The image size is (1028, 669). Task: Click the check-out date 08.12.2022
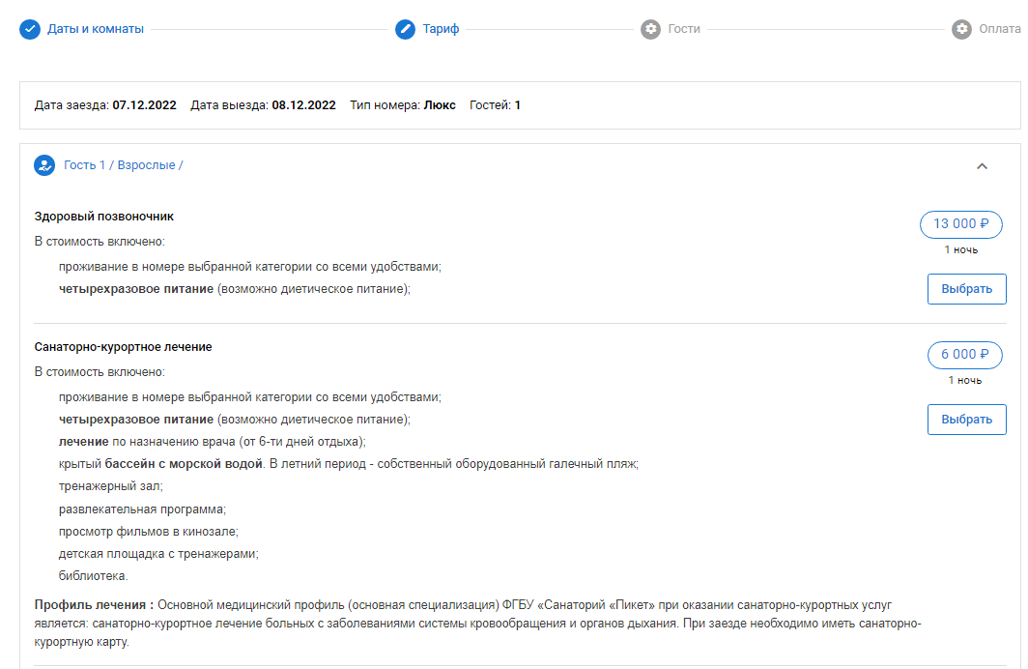coord(303,105)
